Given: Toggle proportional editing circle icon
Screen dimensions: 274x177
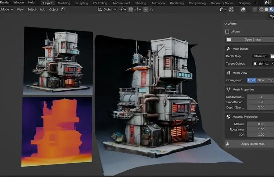Looking at the screenshot, I should [145, 10].
